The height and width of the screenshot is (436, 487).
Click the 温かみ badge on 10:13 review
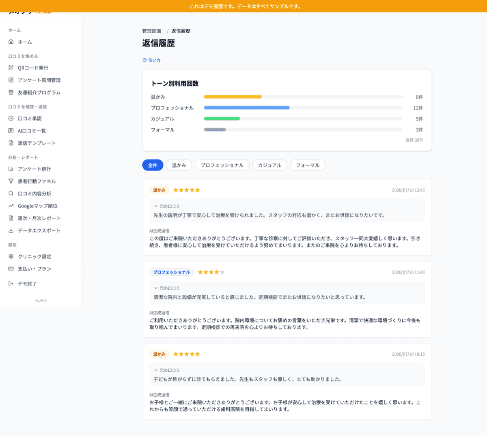tap(159, 354)
